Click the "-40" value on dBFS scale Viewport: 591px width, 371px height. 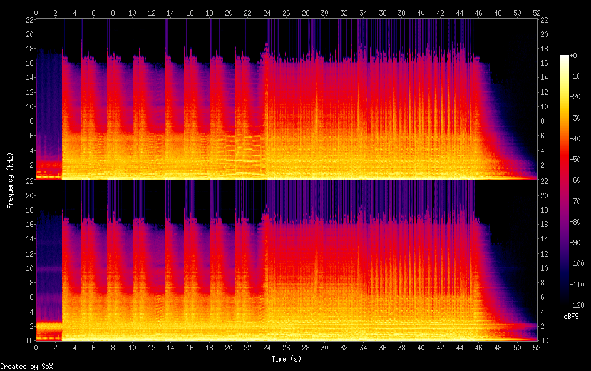click(x=575, y=139)
